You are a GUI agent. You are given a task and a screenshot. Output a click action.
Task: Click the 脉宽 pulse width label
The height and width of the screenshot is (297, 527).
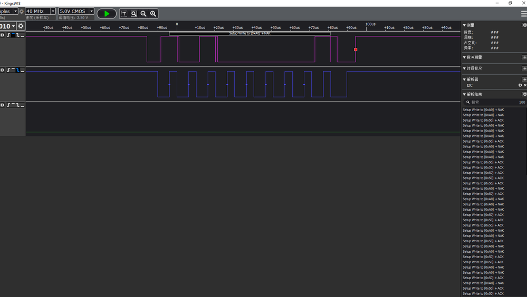point(468,32)
